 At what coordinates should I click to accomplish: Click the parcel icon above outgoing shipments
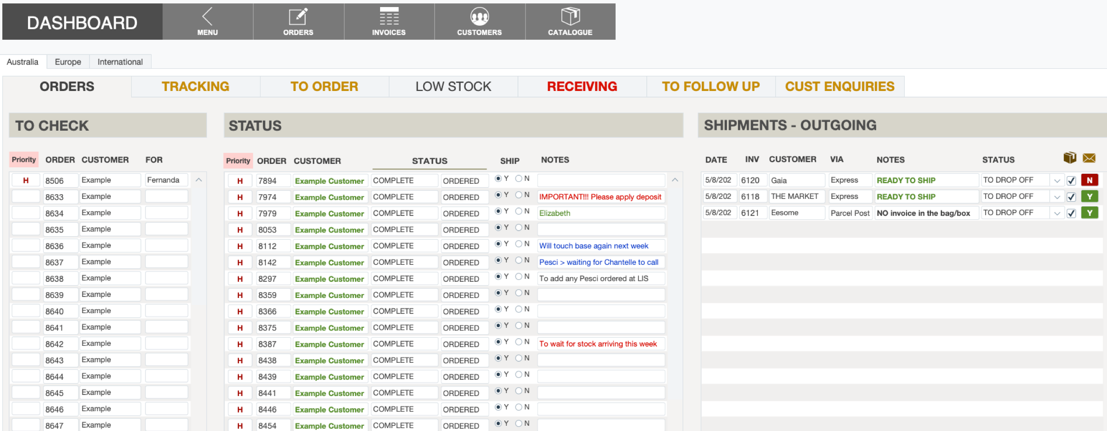pyautogui.click(x=1070, y=157)
